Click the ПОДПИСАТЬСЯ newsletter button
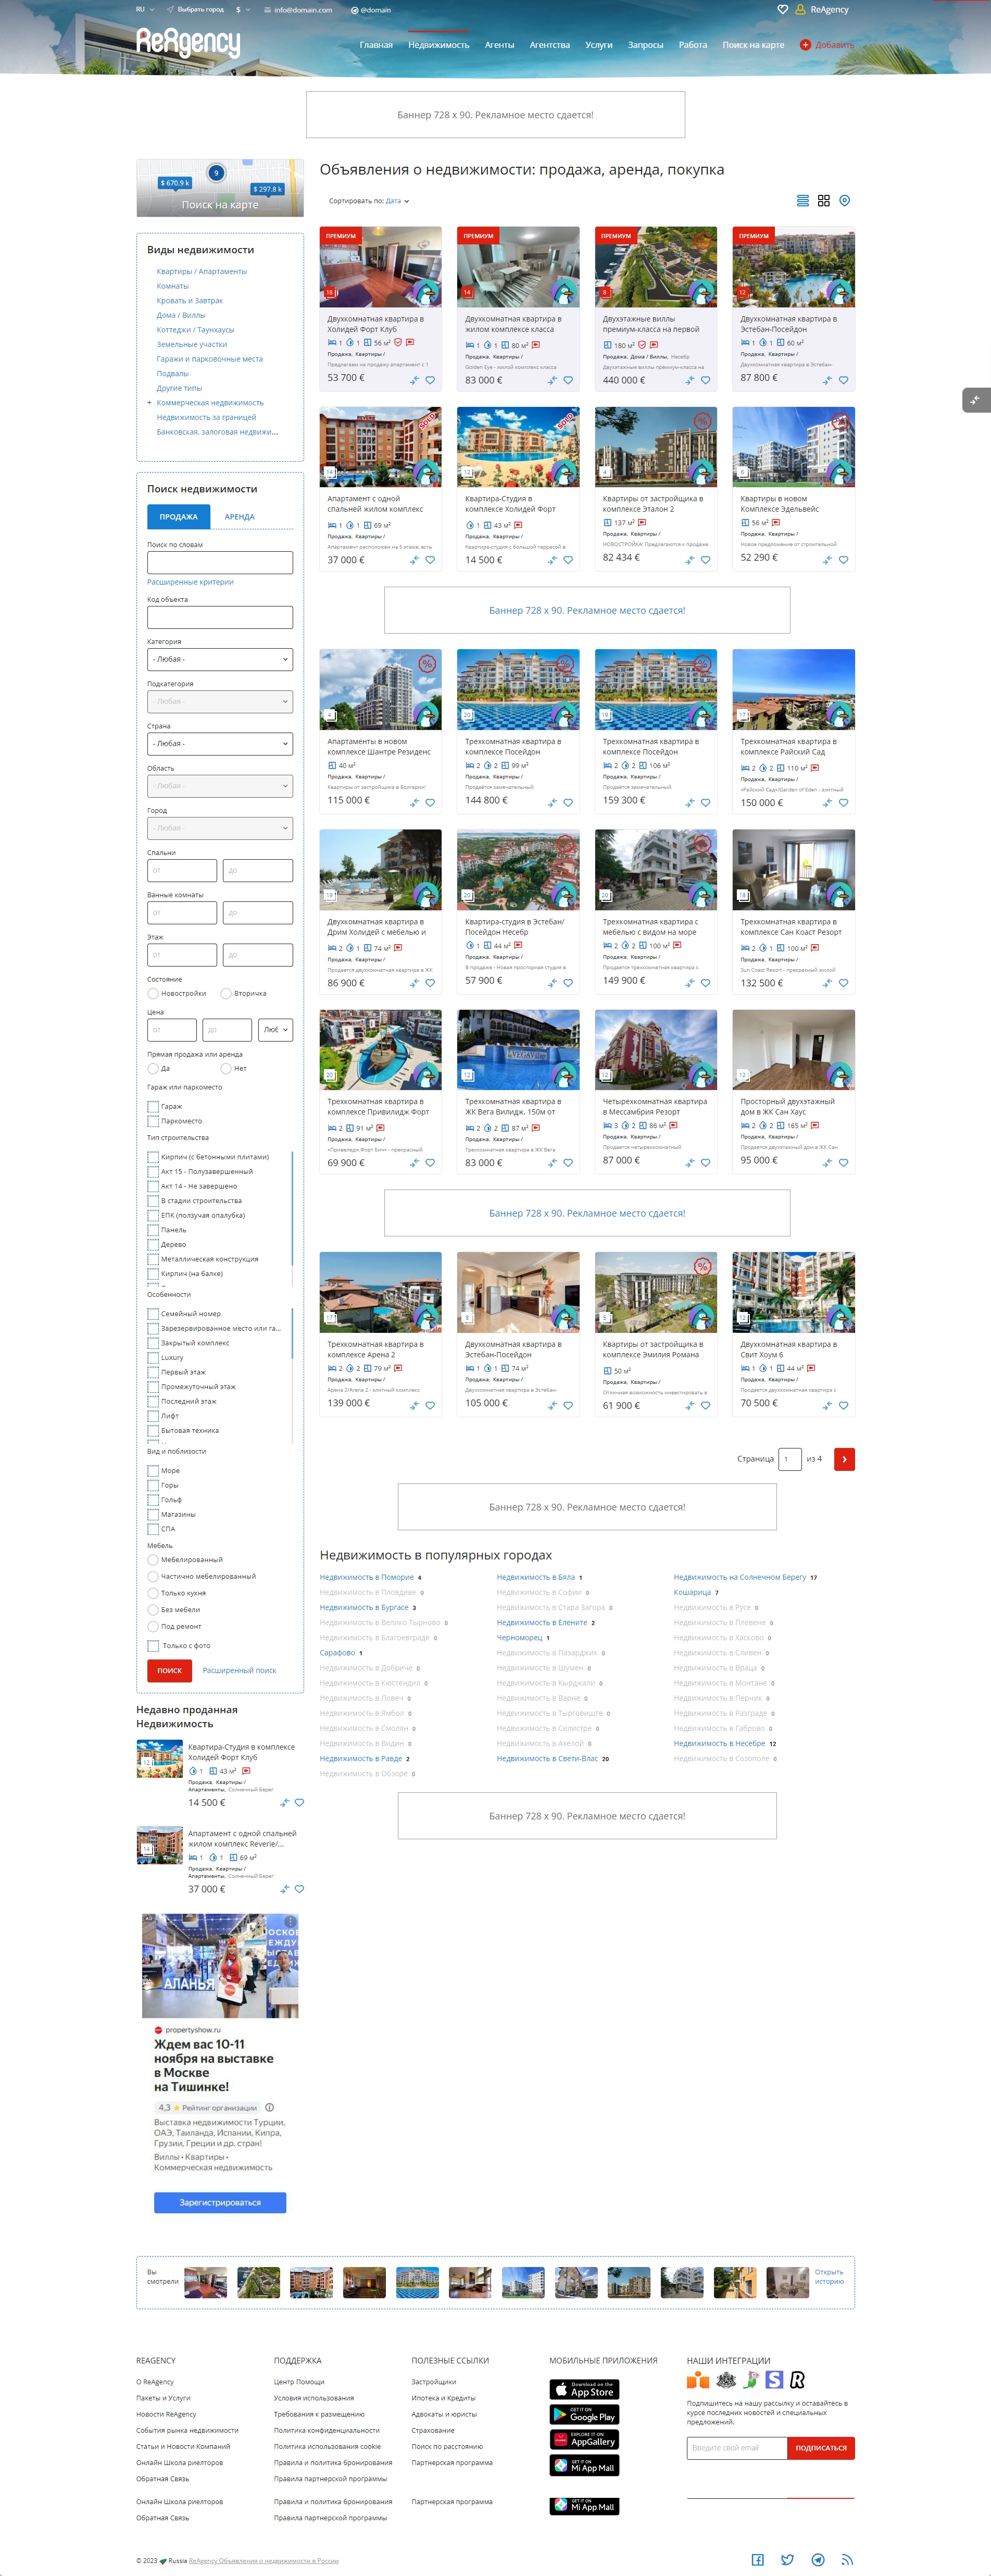991x2576 pixels. [x=820, y=2447]
